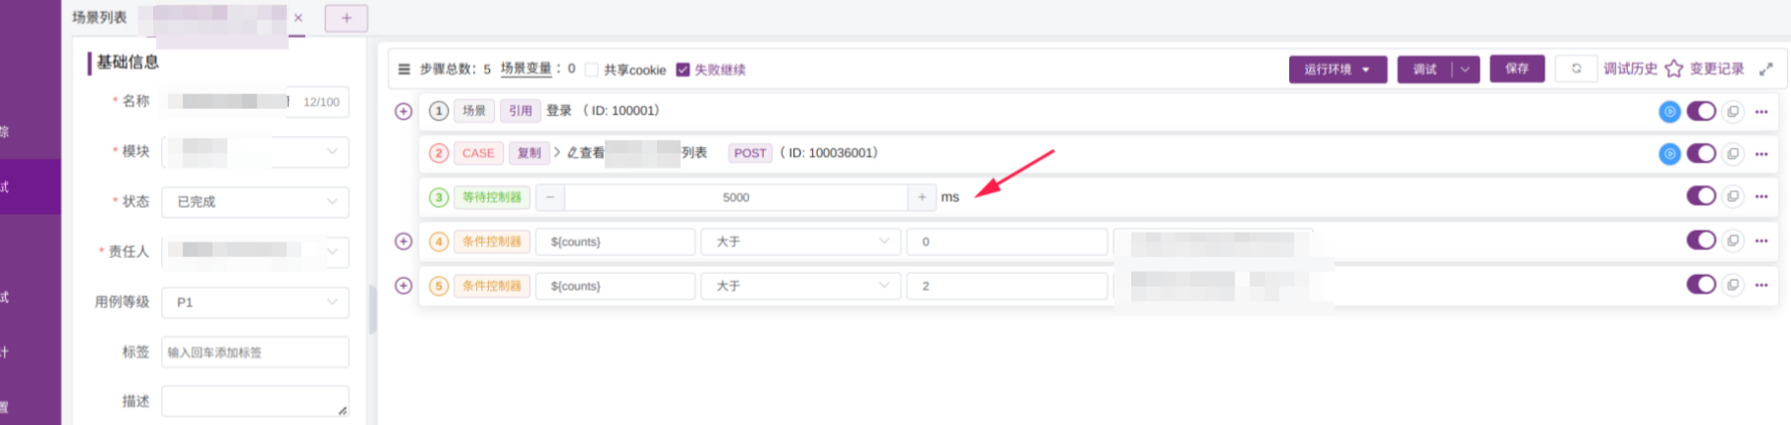
Task: Click the 基础信息 section header
Action: pos(128,62)
